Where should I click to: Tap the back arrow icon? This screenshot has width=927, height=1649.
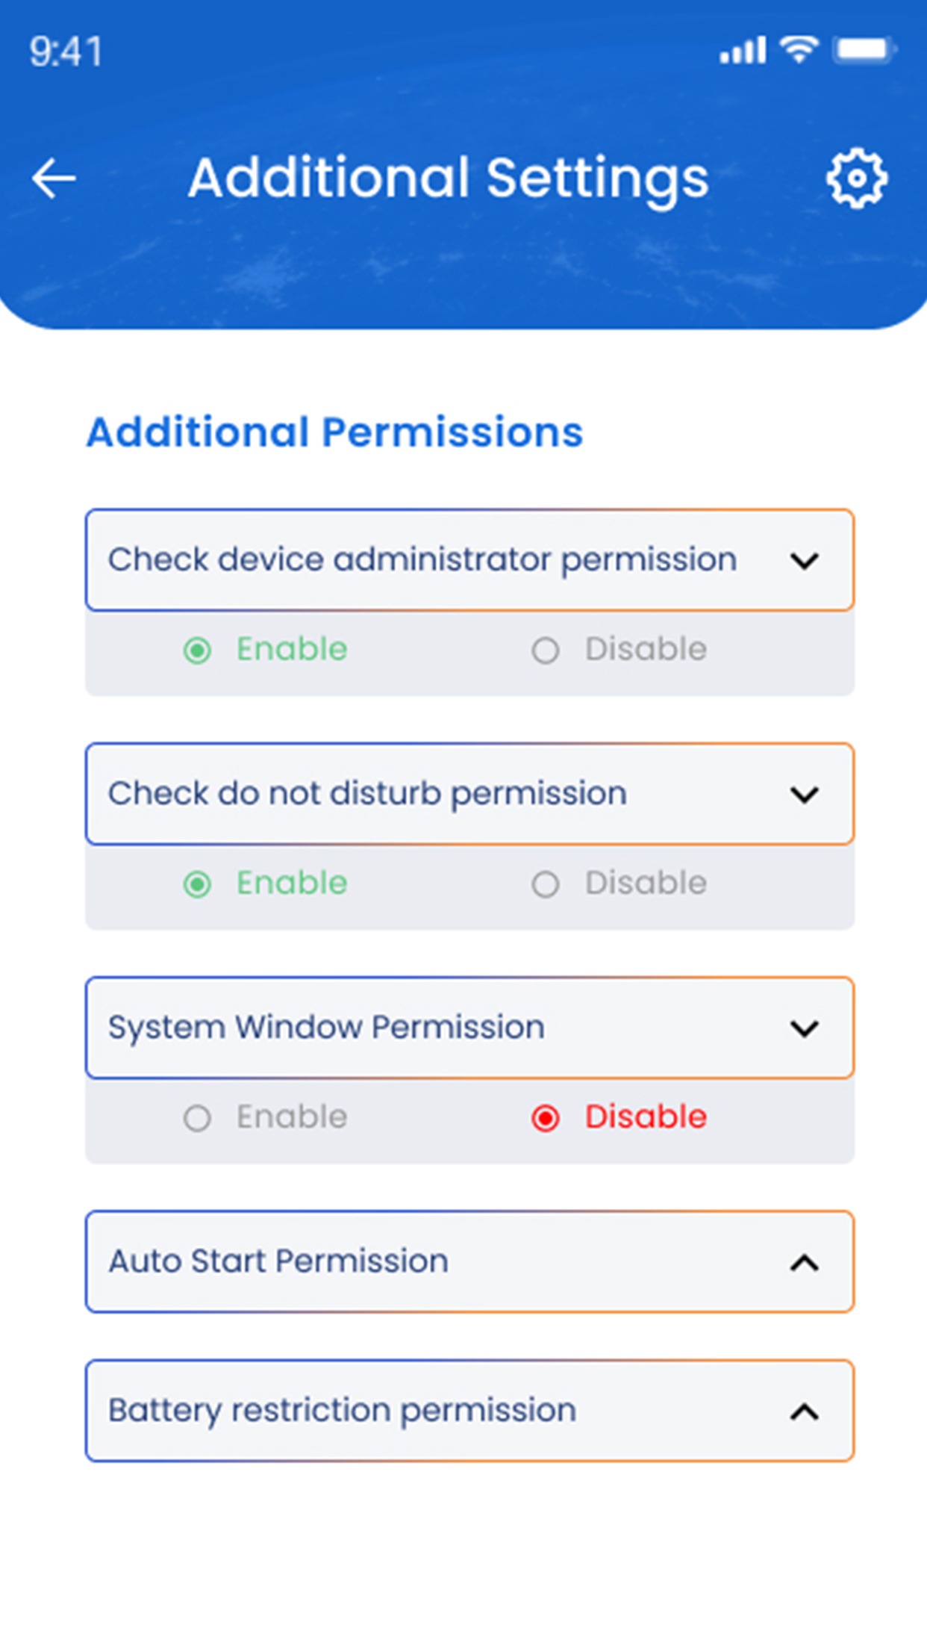[x=54, y=178]
